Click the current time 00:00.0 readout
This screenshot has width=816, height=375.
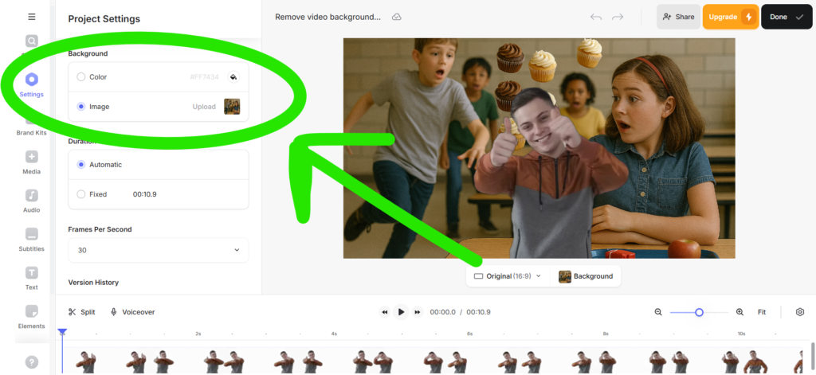click(442, 312)
